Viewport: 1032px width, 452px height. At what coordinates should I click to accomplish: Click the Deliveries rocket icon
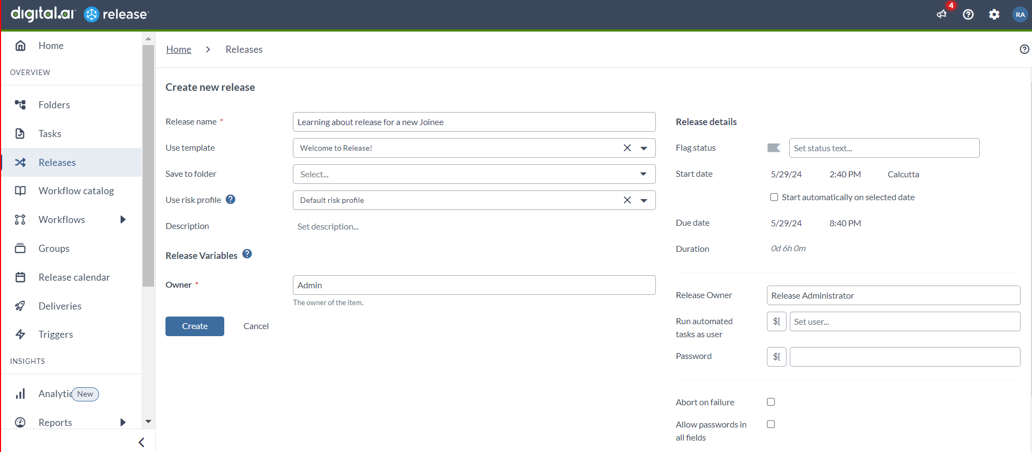(x=20, y=306)
